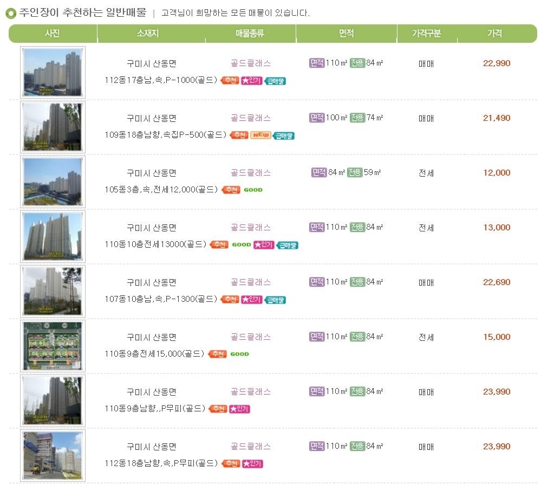Open the last listing's street photo thumbnail
Image resolution: width=541 pixels, height=484 pixels.
point(53,456)
